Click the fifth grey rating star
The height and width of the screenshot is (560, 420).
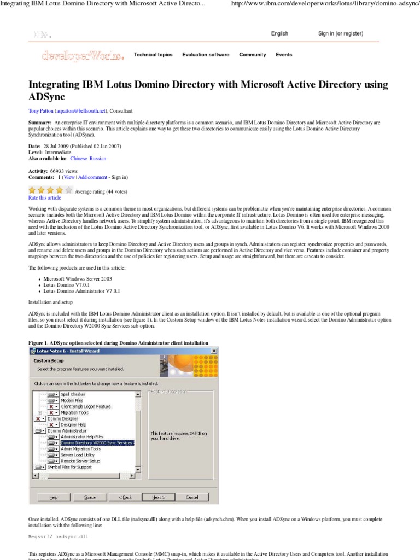[x=68, y=190]
